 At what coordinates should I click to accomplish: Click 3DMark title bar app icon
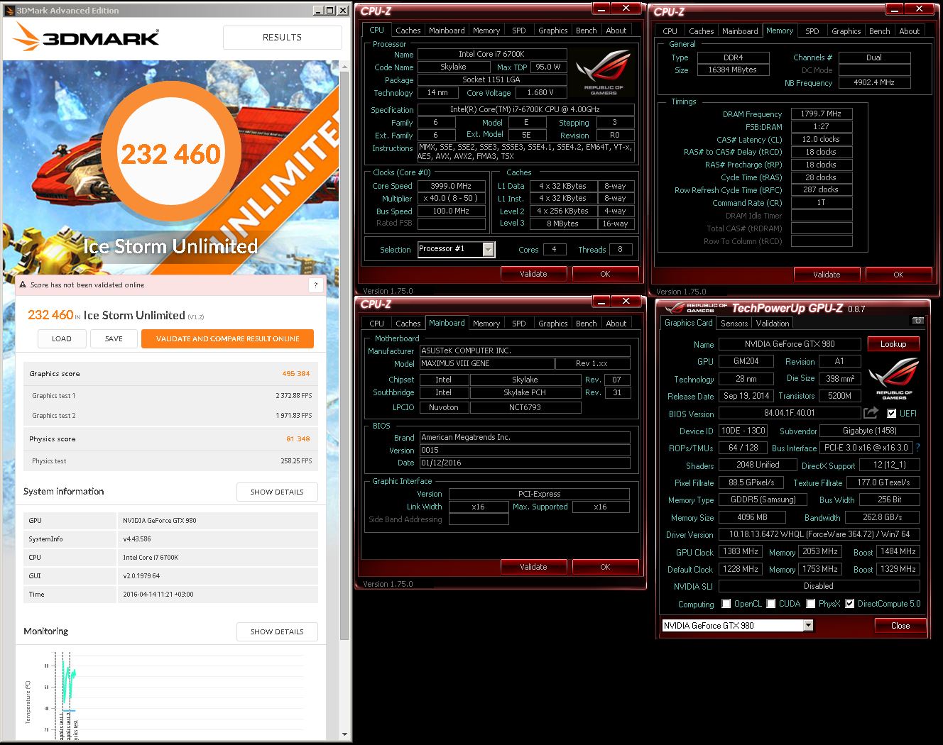coord(9,11)
